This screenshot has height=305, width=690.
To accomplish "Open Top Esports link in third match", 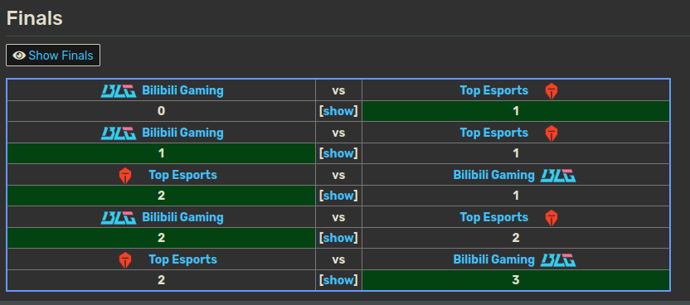I will coord(182,175).
